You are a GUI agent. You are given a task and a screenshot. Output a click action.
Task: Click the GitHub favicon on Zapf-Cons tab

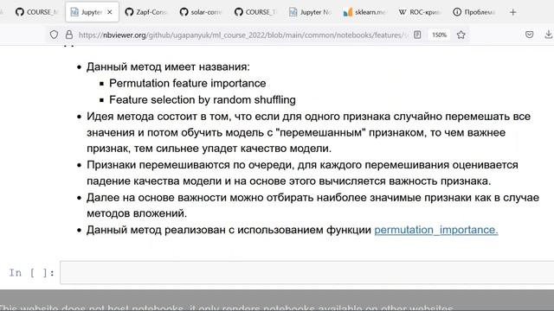tap(129, 12)
